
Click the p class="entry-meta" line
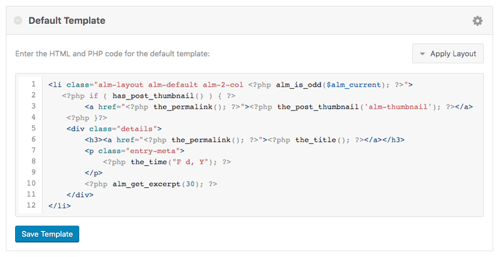click(134, 151)
